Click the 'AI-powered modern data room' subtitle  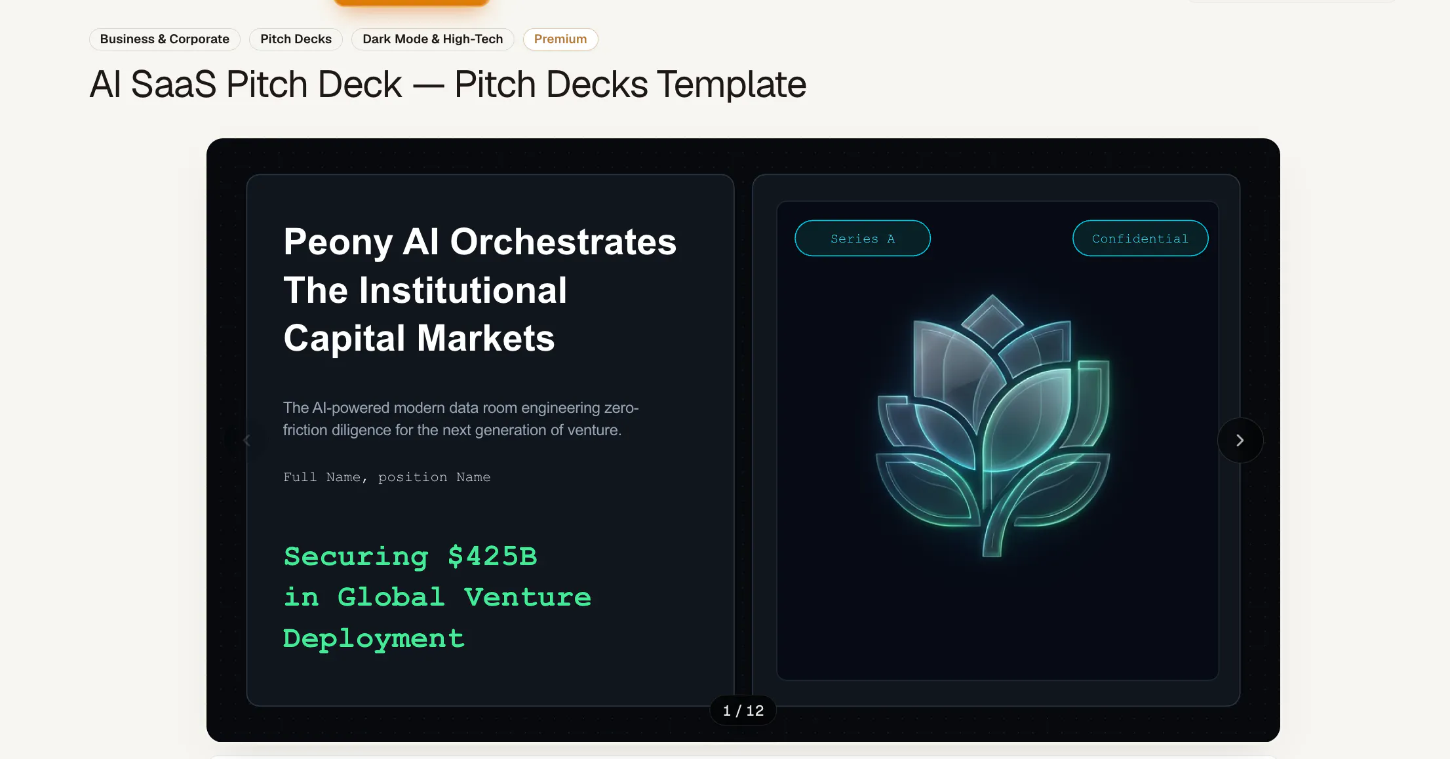pos(461,419)
